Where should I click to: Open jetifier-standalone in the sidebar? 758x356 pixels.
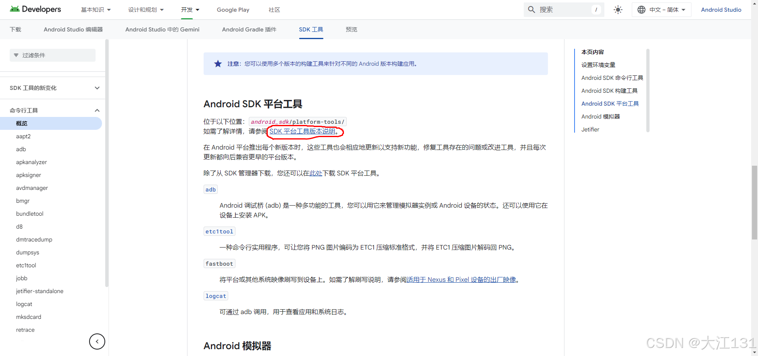pos(40,291)
